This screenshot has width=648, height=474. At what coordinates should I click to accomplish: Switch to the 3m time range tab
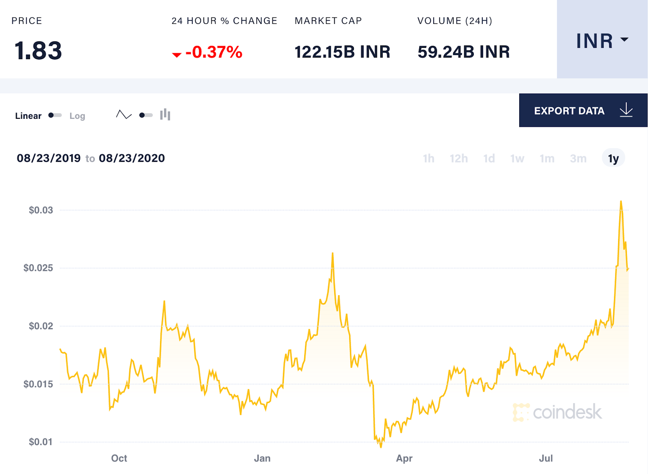578,159
